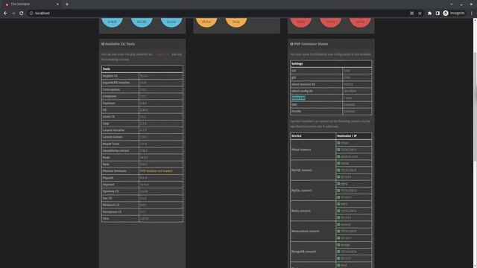
Task: Select the Grunt CLI tool row
Action: tap(142, 117)
